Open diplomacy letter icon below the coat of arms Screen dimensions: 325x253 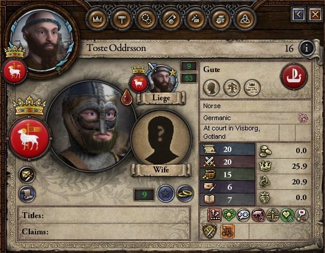coord(27,175)
